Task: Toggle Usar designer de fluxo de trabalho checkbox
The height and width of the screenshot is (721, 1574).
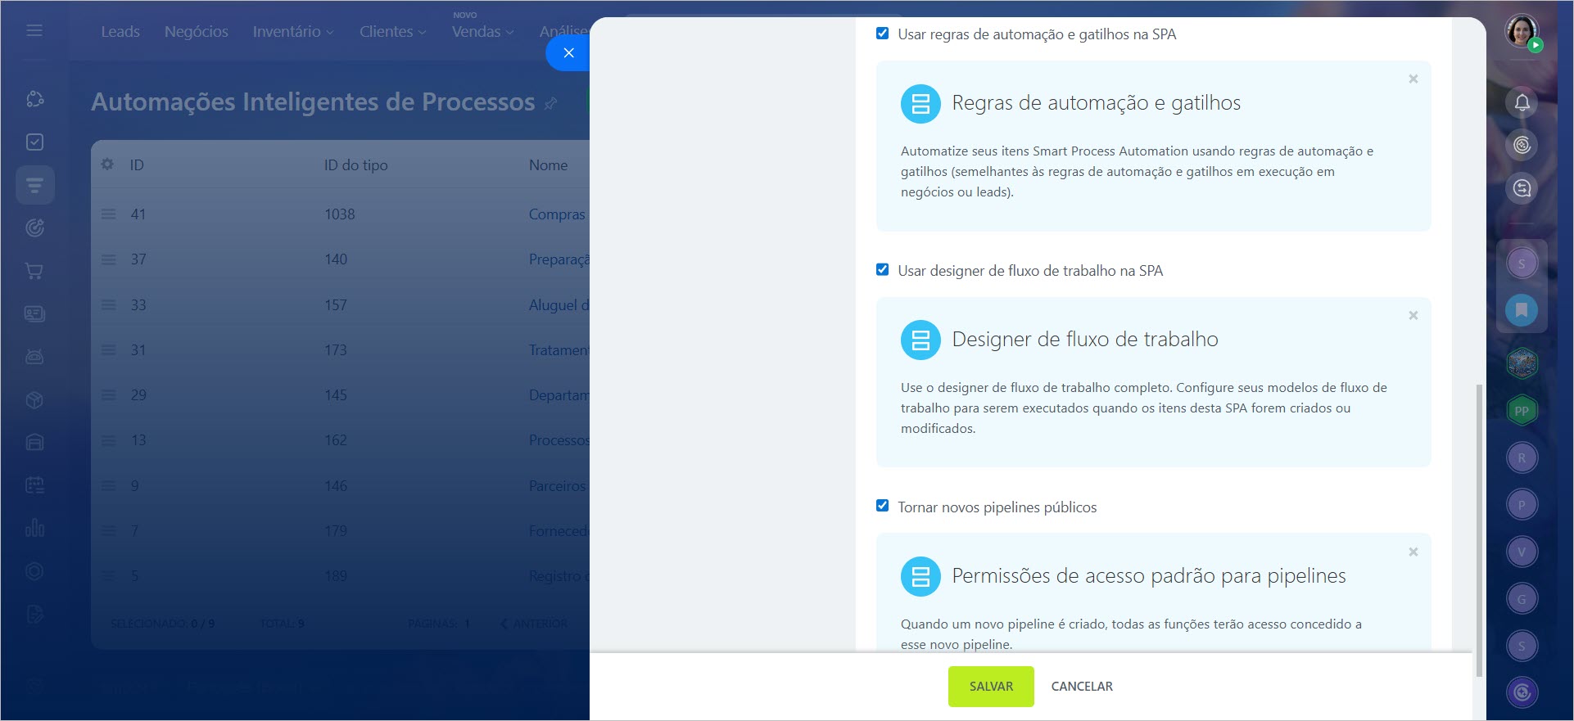Action: [x=882, y=270]
